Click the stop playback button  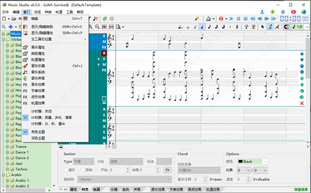pos(246,19)
